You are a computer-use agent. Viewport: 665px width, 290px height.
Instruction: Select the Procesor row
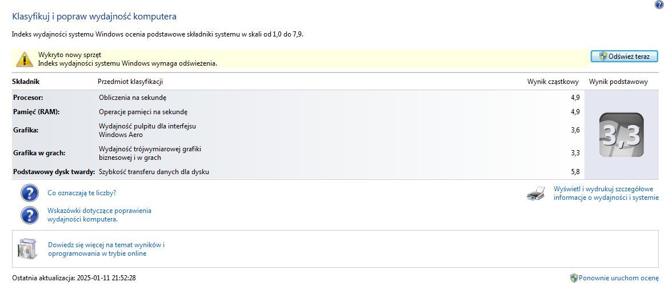pos(298,98)
